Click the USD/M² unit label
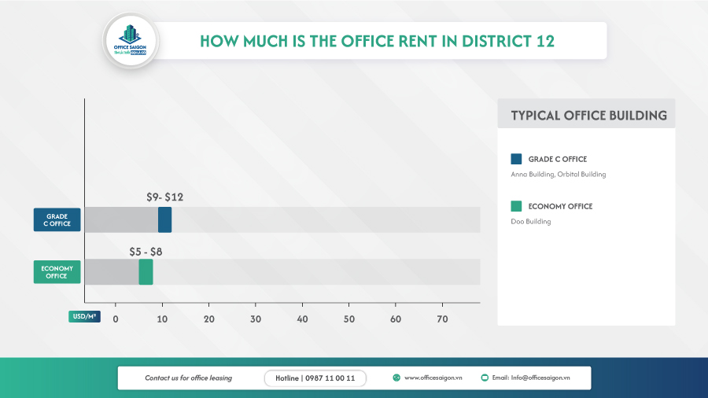708x398 pixels. pos(84,318)
